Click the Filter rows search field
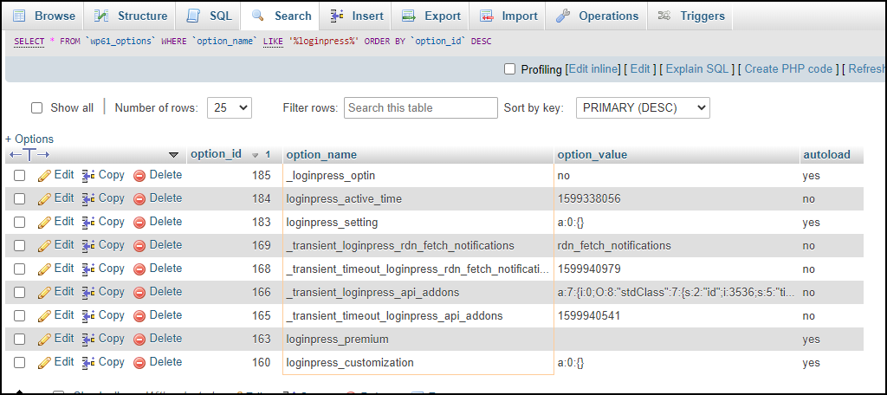This screenshot has width=887, height=395. (421, 107)
